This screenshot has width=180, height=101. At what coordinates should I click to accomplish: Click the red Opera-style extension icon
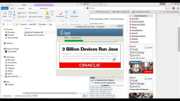click(x=174, y=8)
